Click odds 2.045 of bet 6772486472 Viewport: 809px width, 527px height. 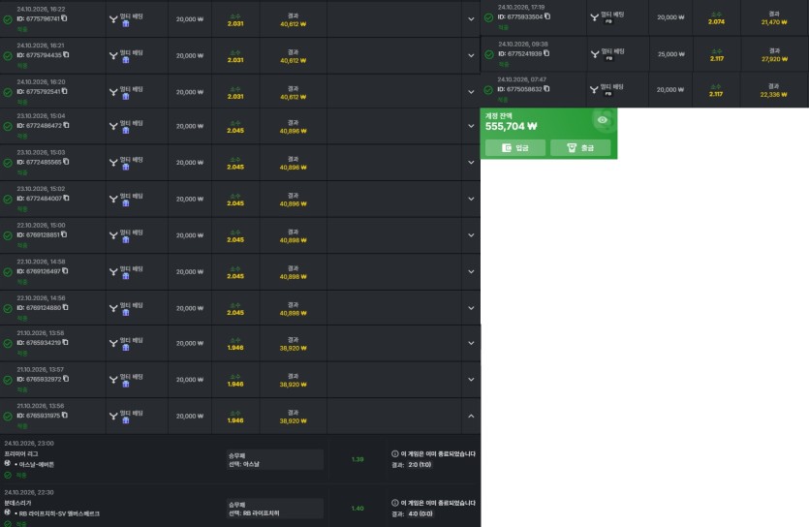click(x=235, y=131)
